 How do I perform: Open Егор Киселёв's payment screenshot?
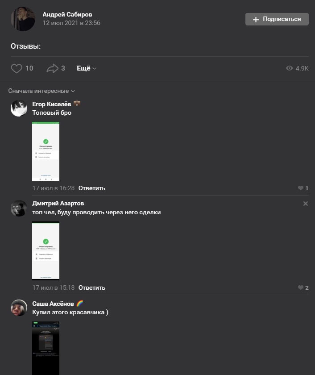pyautogui.click(x=46, y=151)
